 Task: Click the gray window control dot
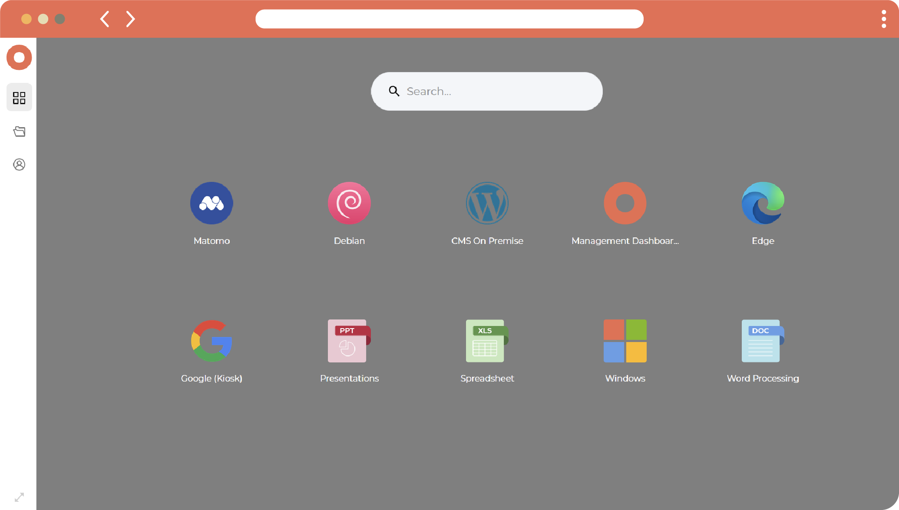pos(60,19)
